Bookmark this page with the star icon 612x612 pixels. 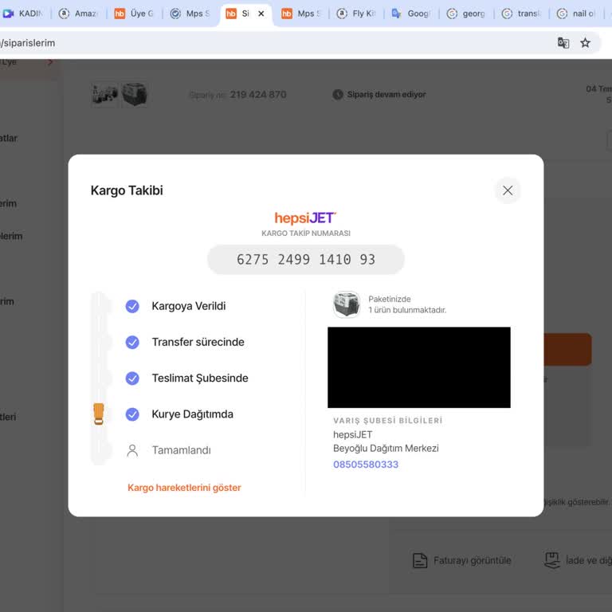coord(585,43)
